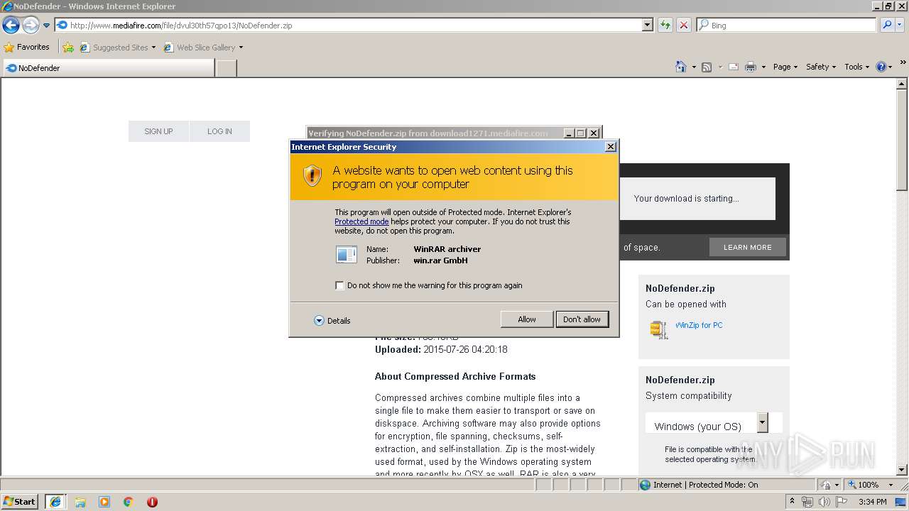Click the Protected mode link

click(361, 221)
